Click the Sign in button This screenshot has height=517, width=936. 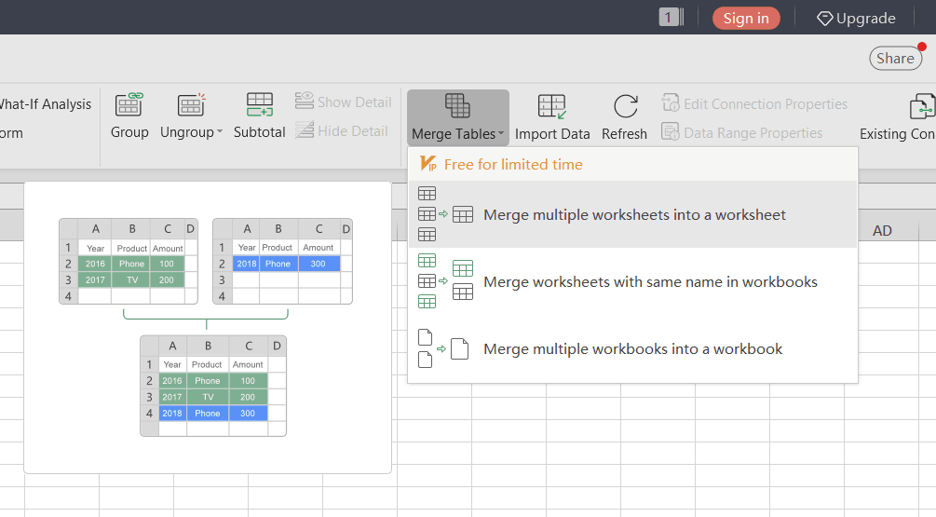click(x=745, y=19)
